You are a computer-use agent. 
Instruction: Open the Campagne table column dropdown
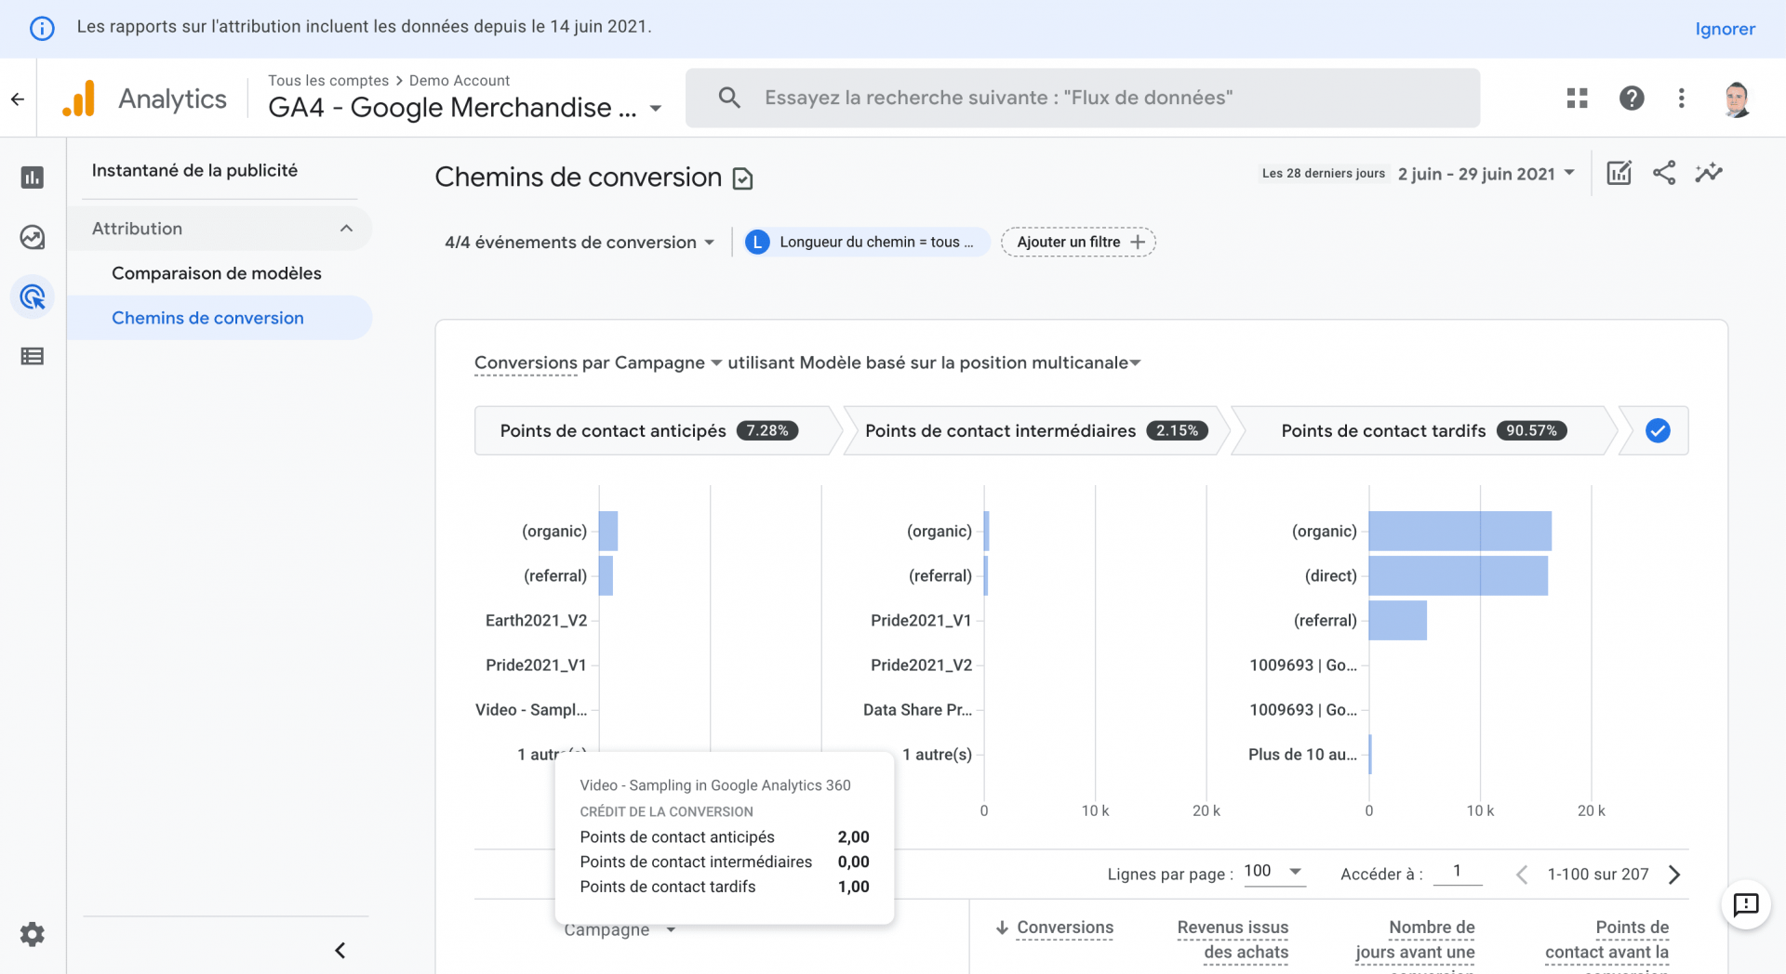pos(620,929)
